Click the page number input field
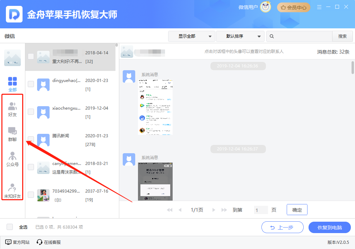Screen dimensions: 355x249 click(x=261, y=210)
